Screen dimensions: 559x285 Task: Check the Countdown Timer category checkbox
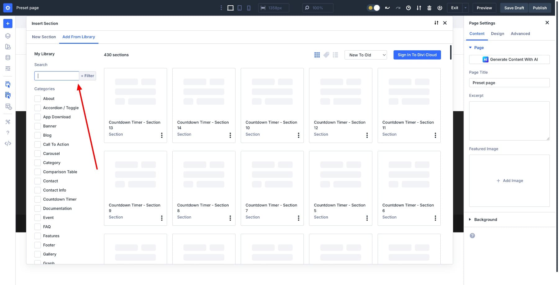[38, 199]
